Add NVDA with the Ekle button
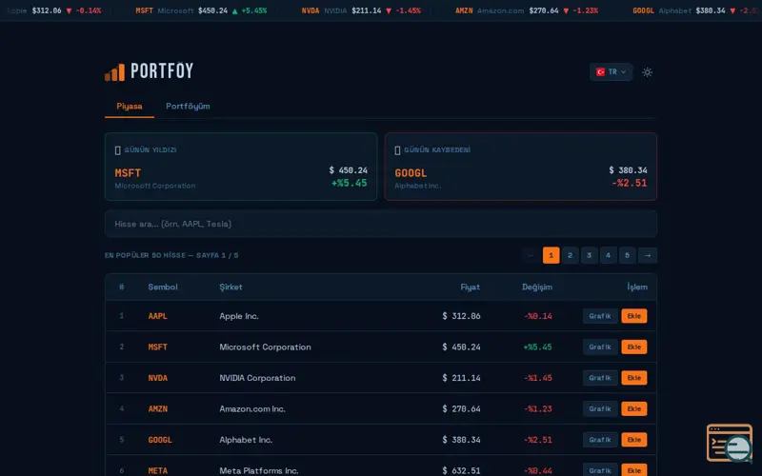This screenshot has width=762, height=476. [634, 378]
